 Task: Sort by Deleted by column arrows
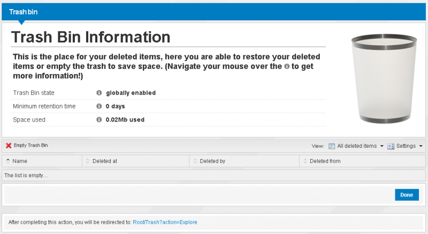[x=195, y=161]
